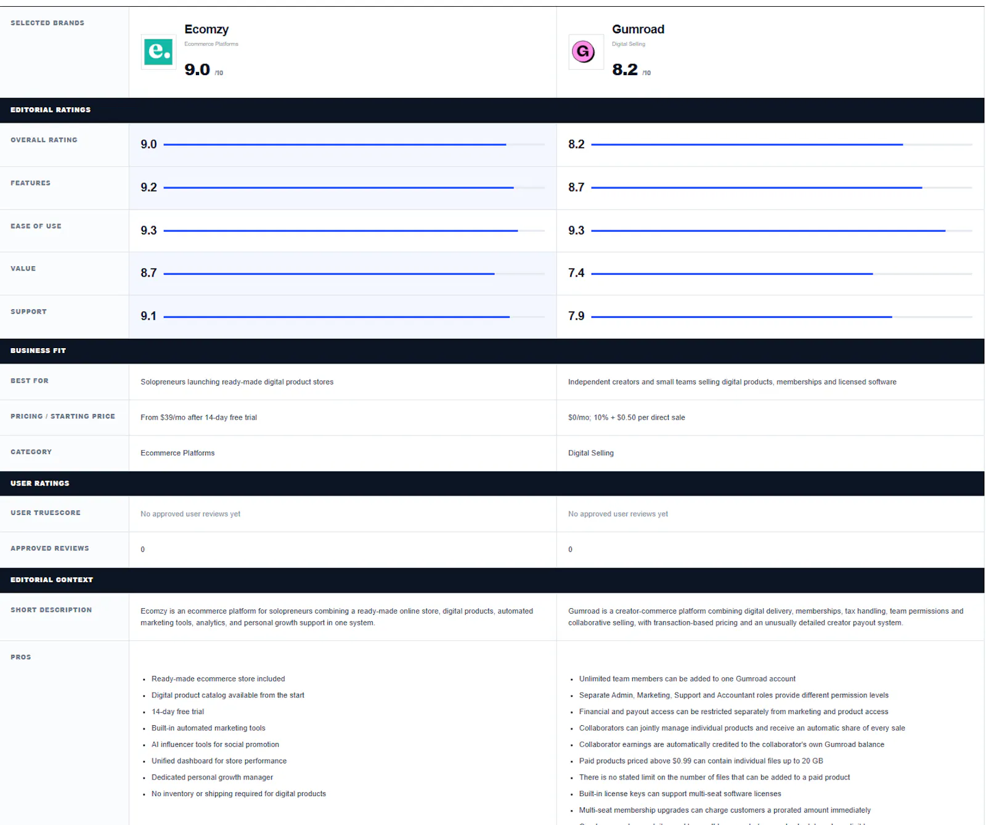
Task: Click 'From $39/mo after 14-day free trial'
Action: [198, 418]
